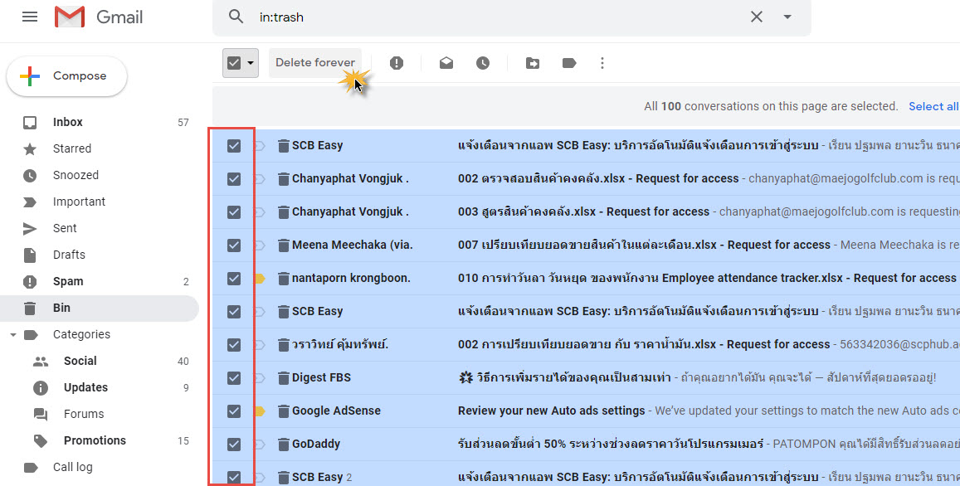The width and height of the screenshot is (960, 486).
Task: Uncheck the Google AdSense email checkbox
Action: pyautogui.click(x=234, y=411)
